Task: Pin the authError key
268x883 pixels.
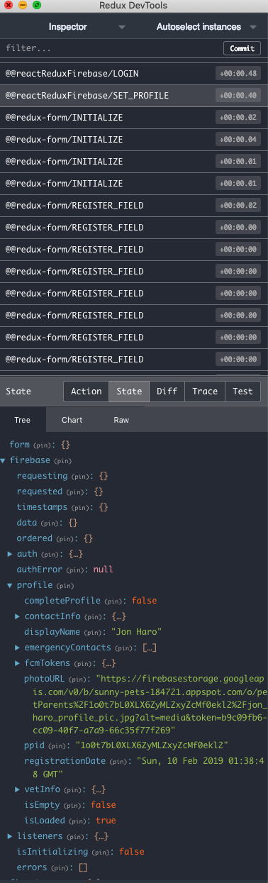Action: (x=76, y=570)
